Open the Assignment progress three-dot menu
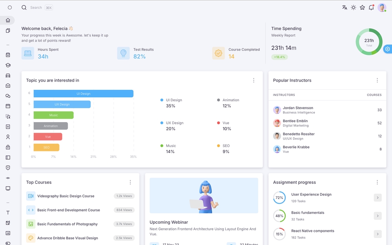Screen dimensions: 392x245 (x=377, y=182)
